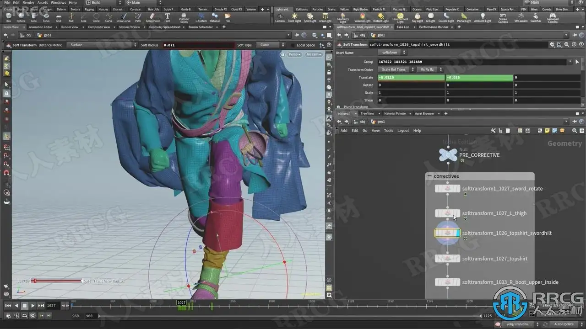586x329 pixels.
Task: Click the Torus shelf tool
Action: pos(46,17)
